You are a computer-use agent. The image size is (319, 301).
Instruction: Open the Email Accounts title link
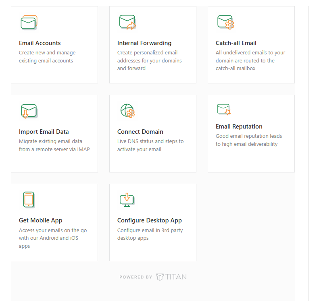40,43
